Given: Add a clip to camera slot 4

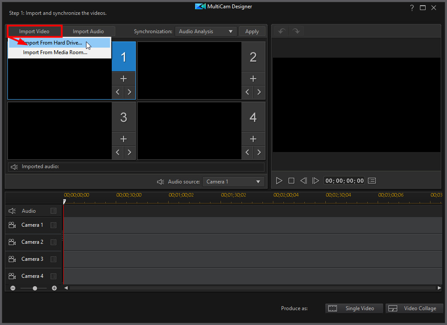Looking at the screenshot, I should [253, 139].
